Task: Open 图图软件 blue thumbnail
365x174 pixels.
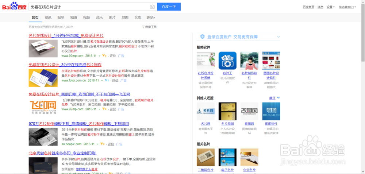Action: pyautogui.click(x=271, y=111)
